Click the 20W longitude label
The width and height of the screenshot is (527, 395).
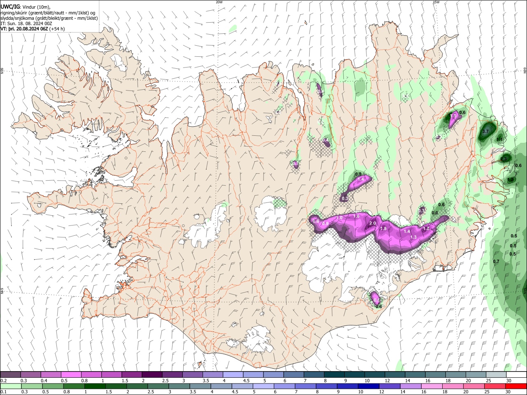219,2
